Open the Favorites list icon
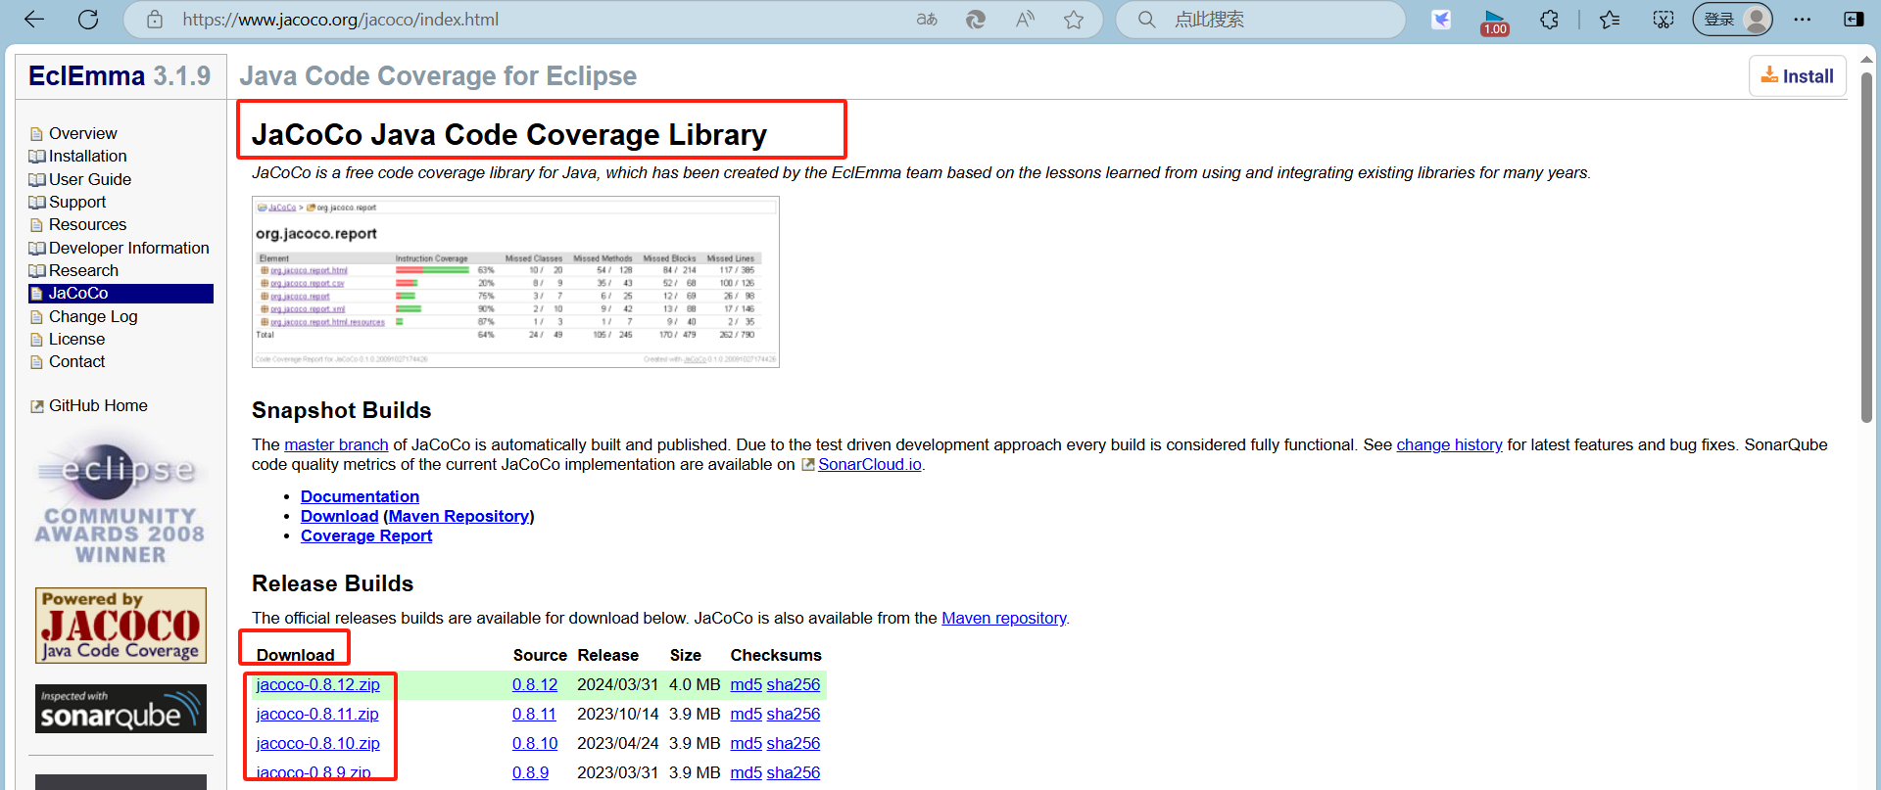Screen dimensions: 1881x790 point(1610,20)
